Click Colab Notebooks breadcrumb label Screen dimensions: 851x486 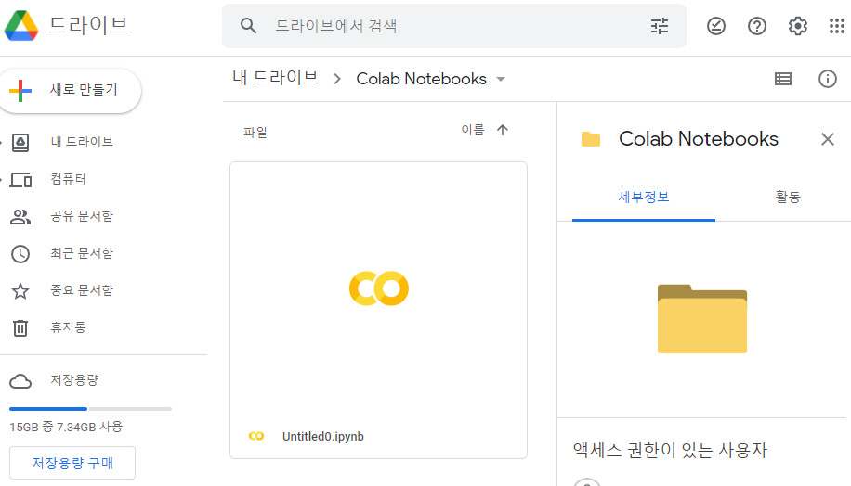tap(421, 79)
